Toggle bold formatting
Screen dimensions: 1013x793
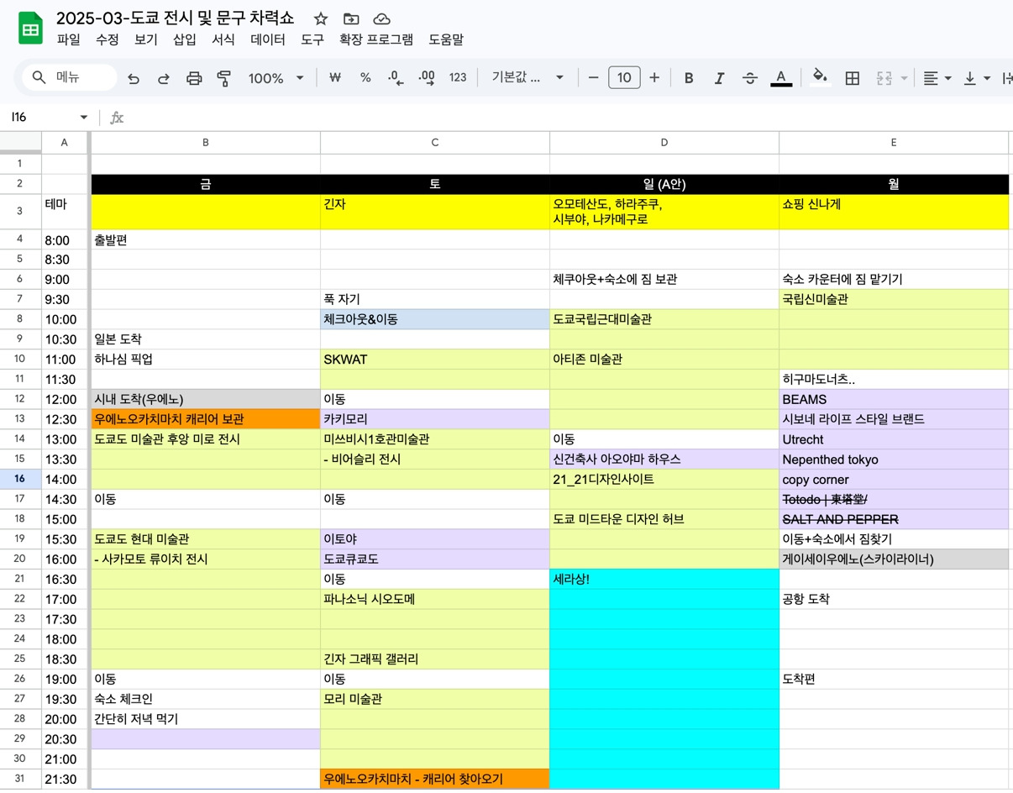pos(689,78)
